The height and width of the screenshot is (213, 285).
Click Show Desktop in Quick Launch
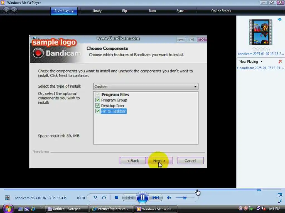pyautogui.click(x=20, y=209)
